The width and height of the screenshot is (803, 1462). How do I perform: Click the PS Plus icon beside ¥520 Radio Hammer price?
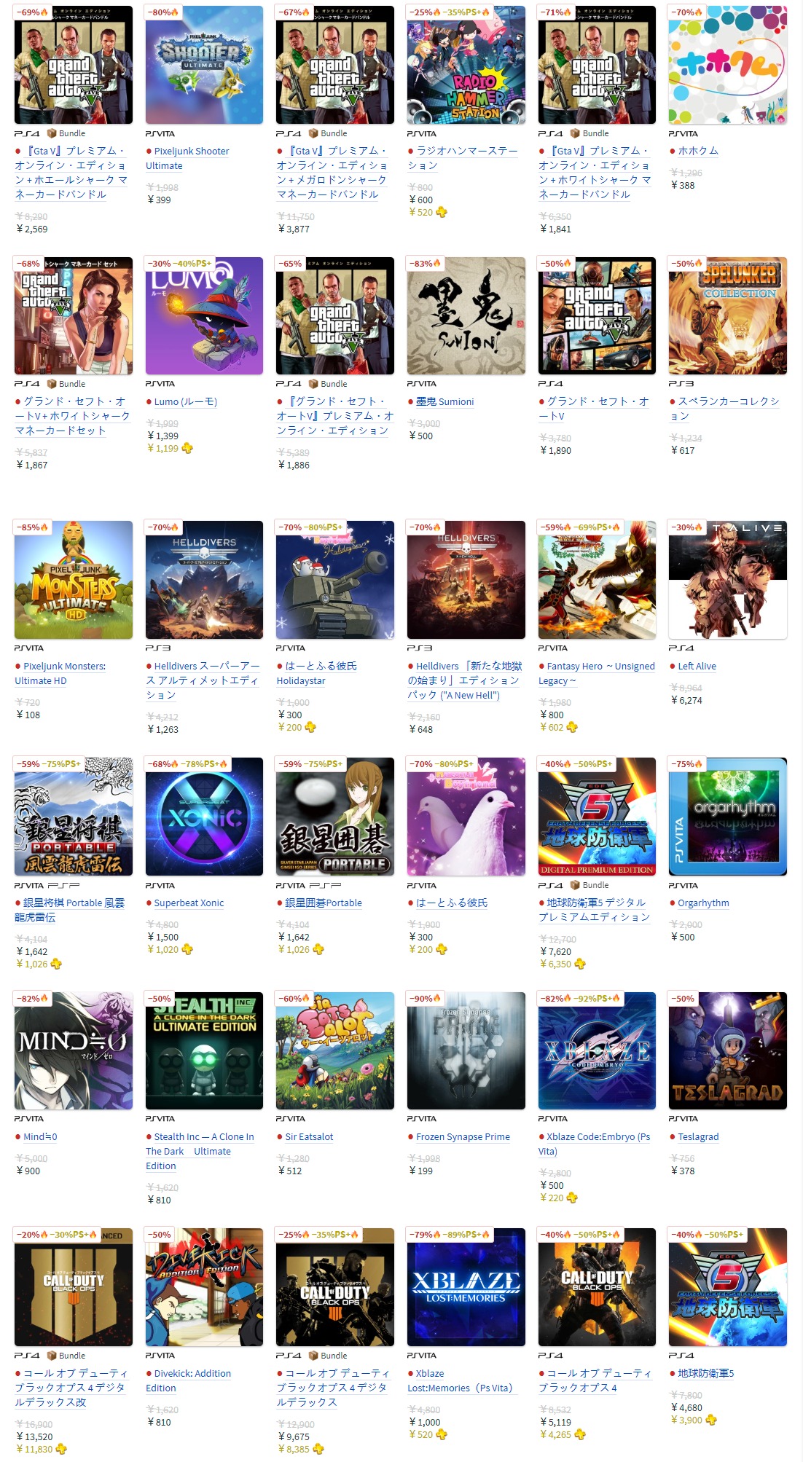pos(442,212)
